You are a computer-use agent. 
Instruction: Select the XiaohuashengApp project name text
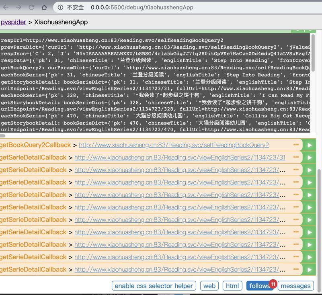pos(61,22)
